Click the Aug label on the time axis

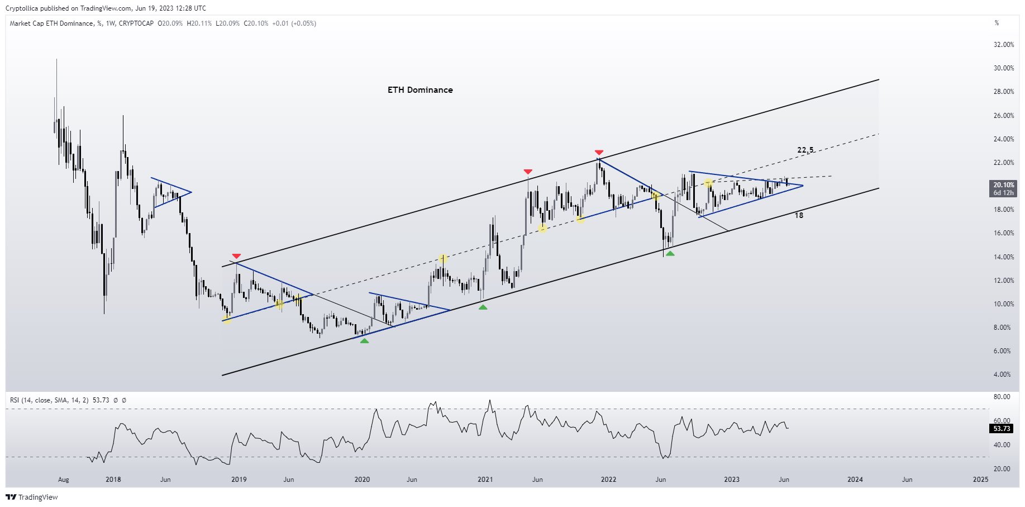coord(64,480)
